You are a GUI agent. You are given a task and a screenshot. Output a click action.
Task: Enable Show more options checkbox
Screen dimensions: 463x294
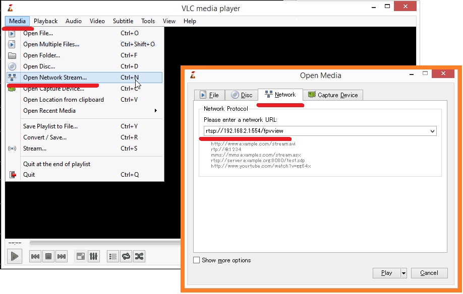[197, 260]
